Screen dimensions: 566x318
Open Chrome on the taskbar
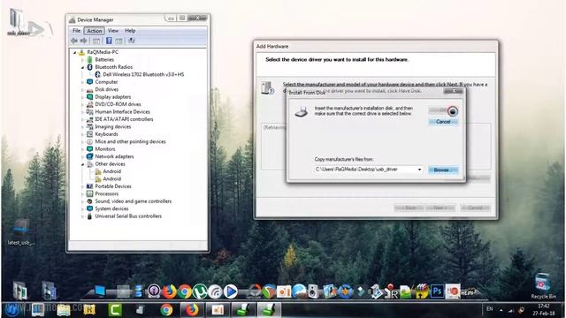166,310
